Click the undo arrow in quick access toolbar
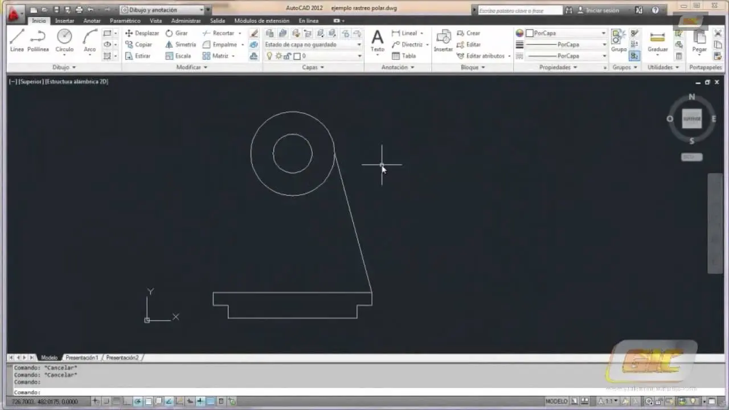This screenshot has height=410, width=729. point(90,10)
